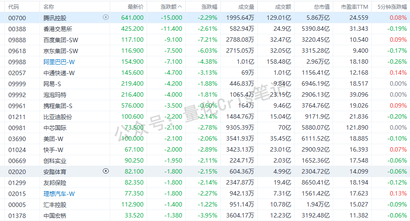410x221 pixels.
Task: Select 携程集团-S stock name
Action: pos(58,106)
